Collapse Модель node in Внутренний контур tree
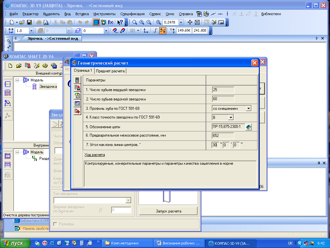330x248 pixels. (x=17, y=152)
